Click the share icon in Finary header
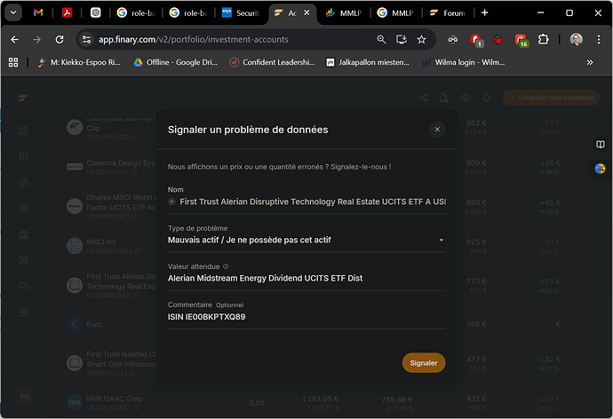Image resolution: width=613 pixels, height=419 pixels. [x=424, y=98]
